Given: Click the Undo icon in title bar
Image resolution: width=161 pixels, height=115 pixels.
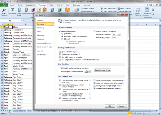Looking at the screenshot, I should (x=8, y=2).
